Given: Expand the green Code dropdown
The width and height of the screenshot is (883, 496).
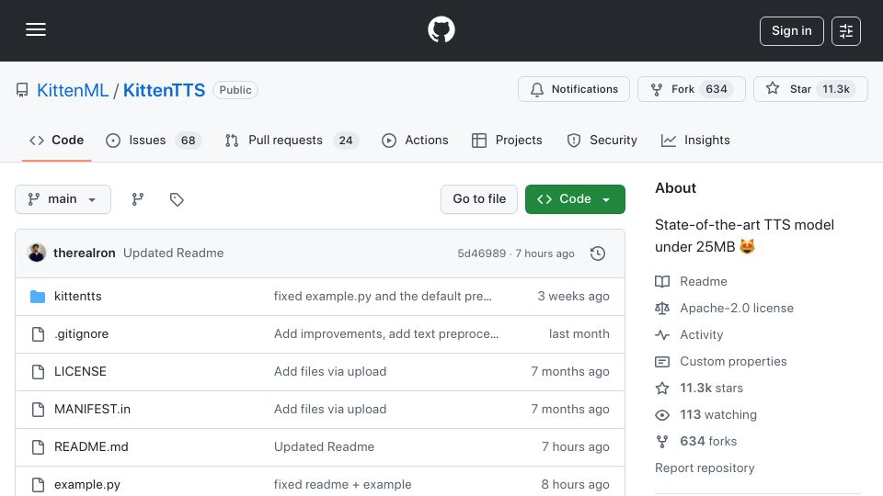Looking at the screenshot, I should [x=575, y=199].
